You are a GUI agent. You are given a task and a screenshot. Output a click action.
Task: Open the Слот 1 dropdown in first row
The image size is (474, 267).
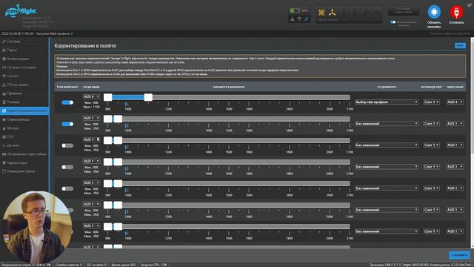pos(431,102)
